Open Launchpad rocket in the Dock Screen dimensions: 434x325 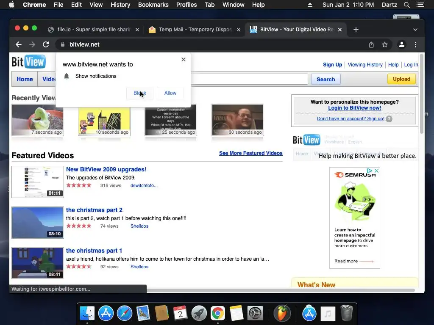pos(199,314)
